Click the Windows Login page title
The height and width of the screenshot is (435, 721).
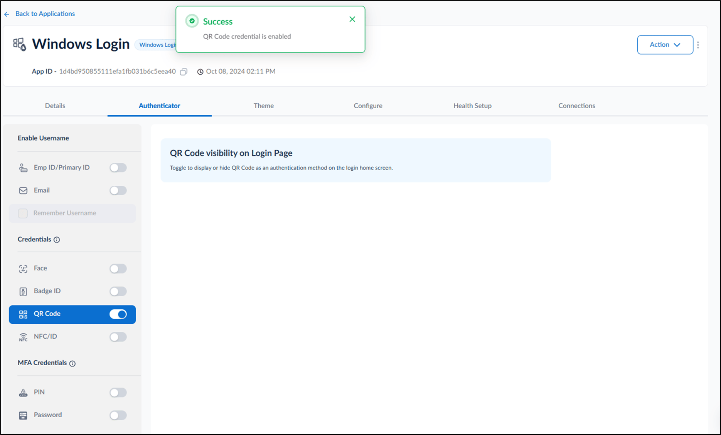tap(81, 44)
